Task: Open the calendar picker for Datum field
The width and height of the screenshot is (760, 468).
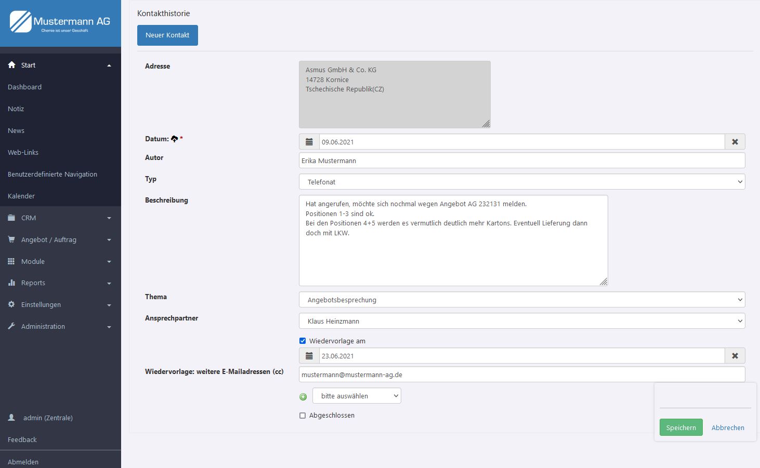Action: point(309,142)
